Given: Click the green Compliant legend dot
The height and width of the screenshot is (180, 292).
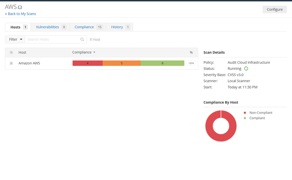Looking at the screenshot, I should click(x=245, y=118).
